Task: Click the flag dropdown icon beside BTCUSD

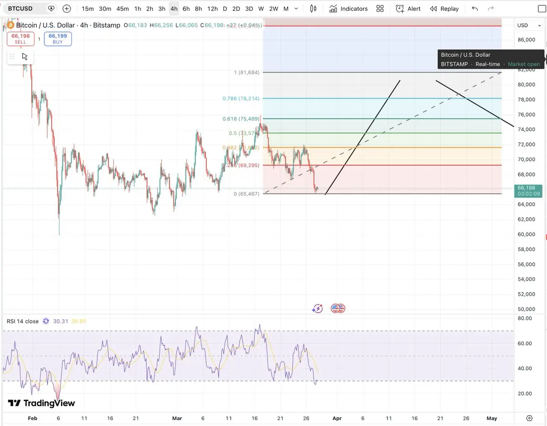Action: click(x=51, y=9)
